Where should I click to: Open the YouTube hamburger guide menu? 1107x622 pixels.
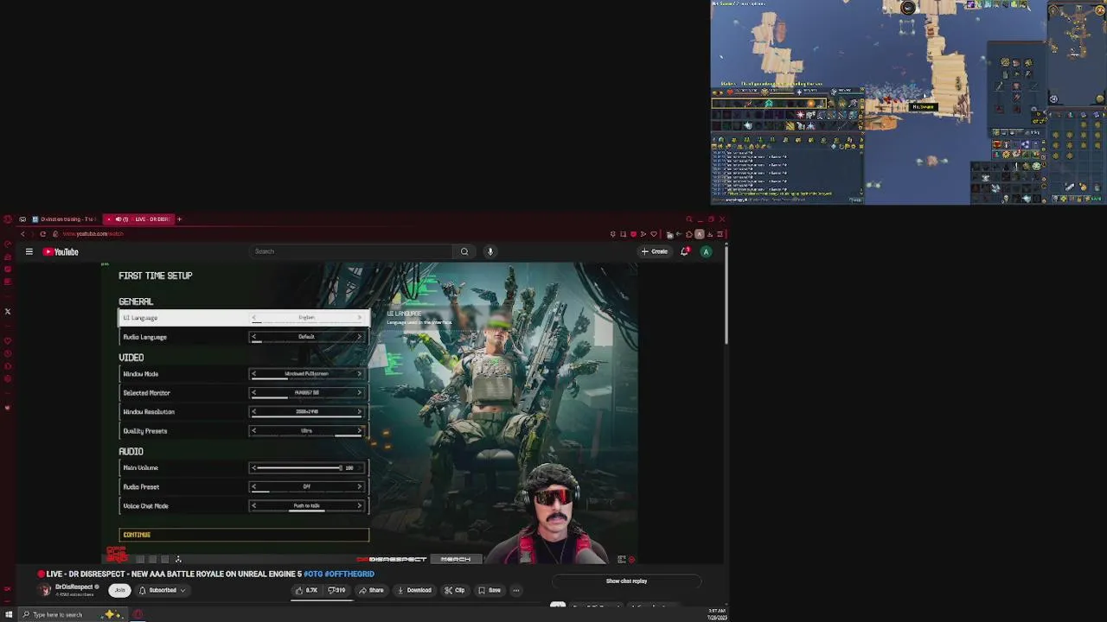pyautogui.click(x=29, y=251)
